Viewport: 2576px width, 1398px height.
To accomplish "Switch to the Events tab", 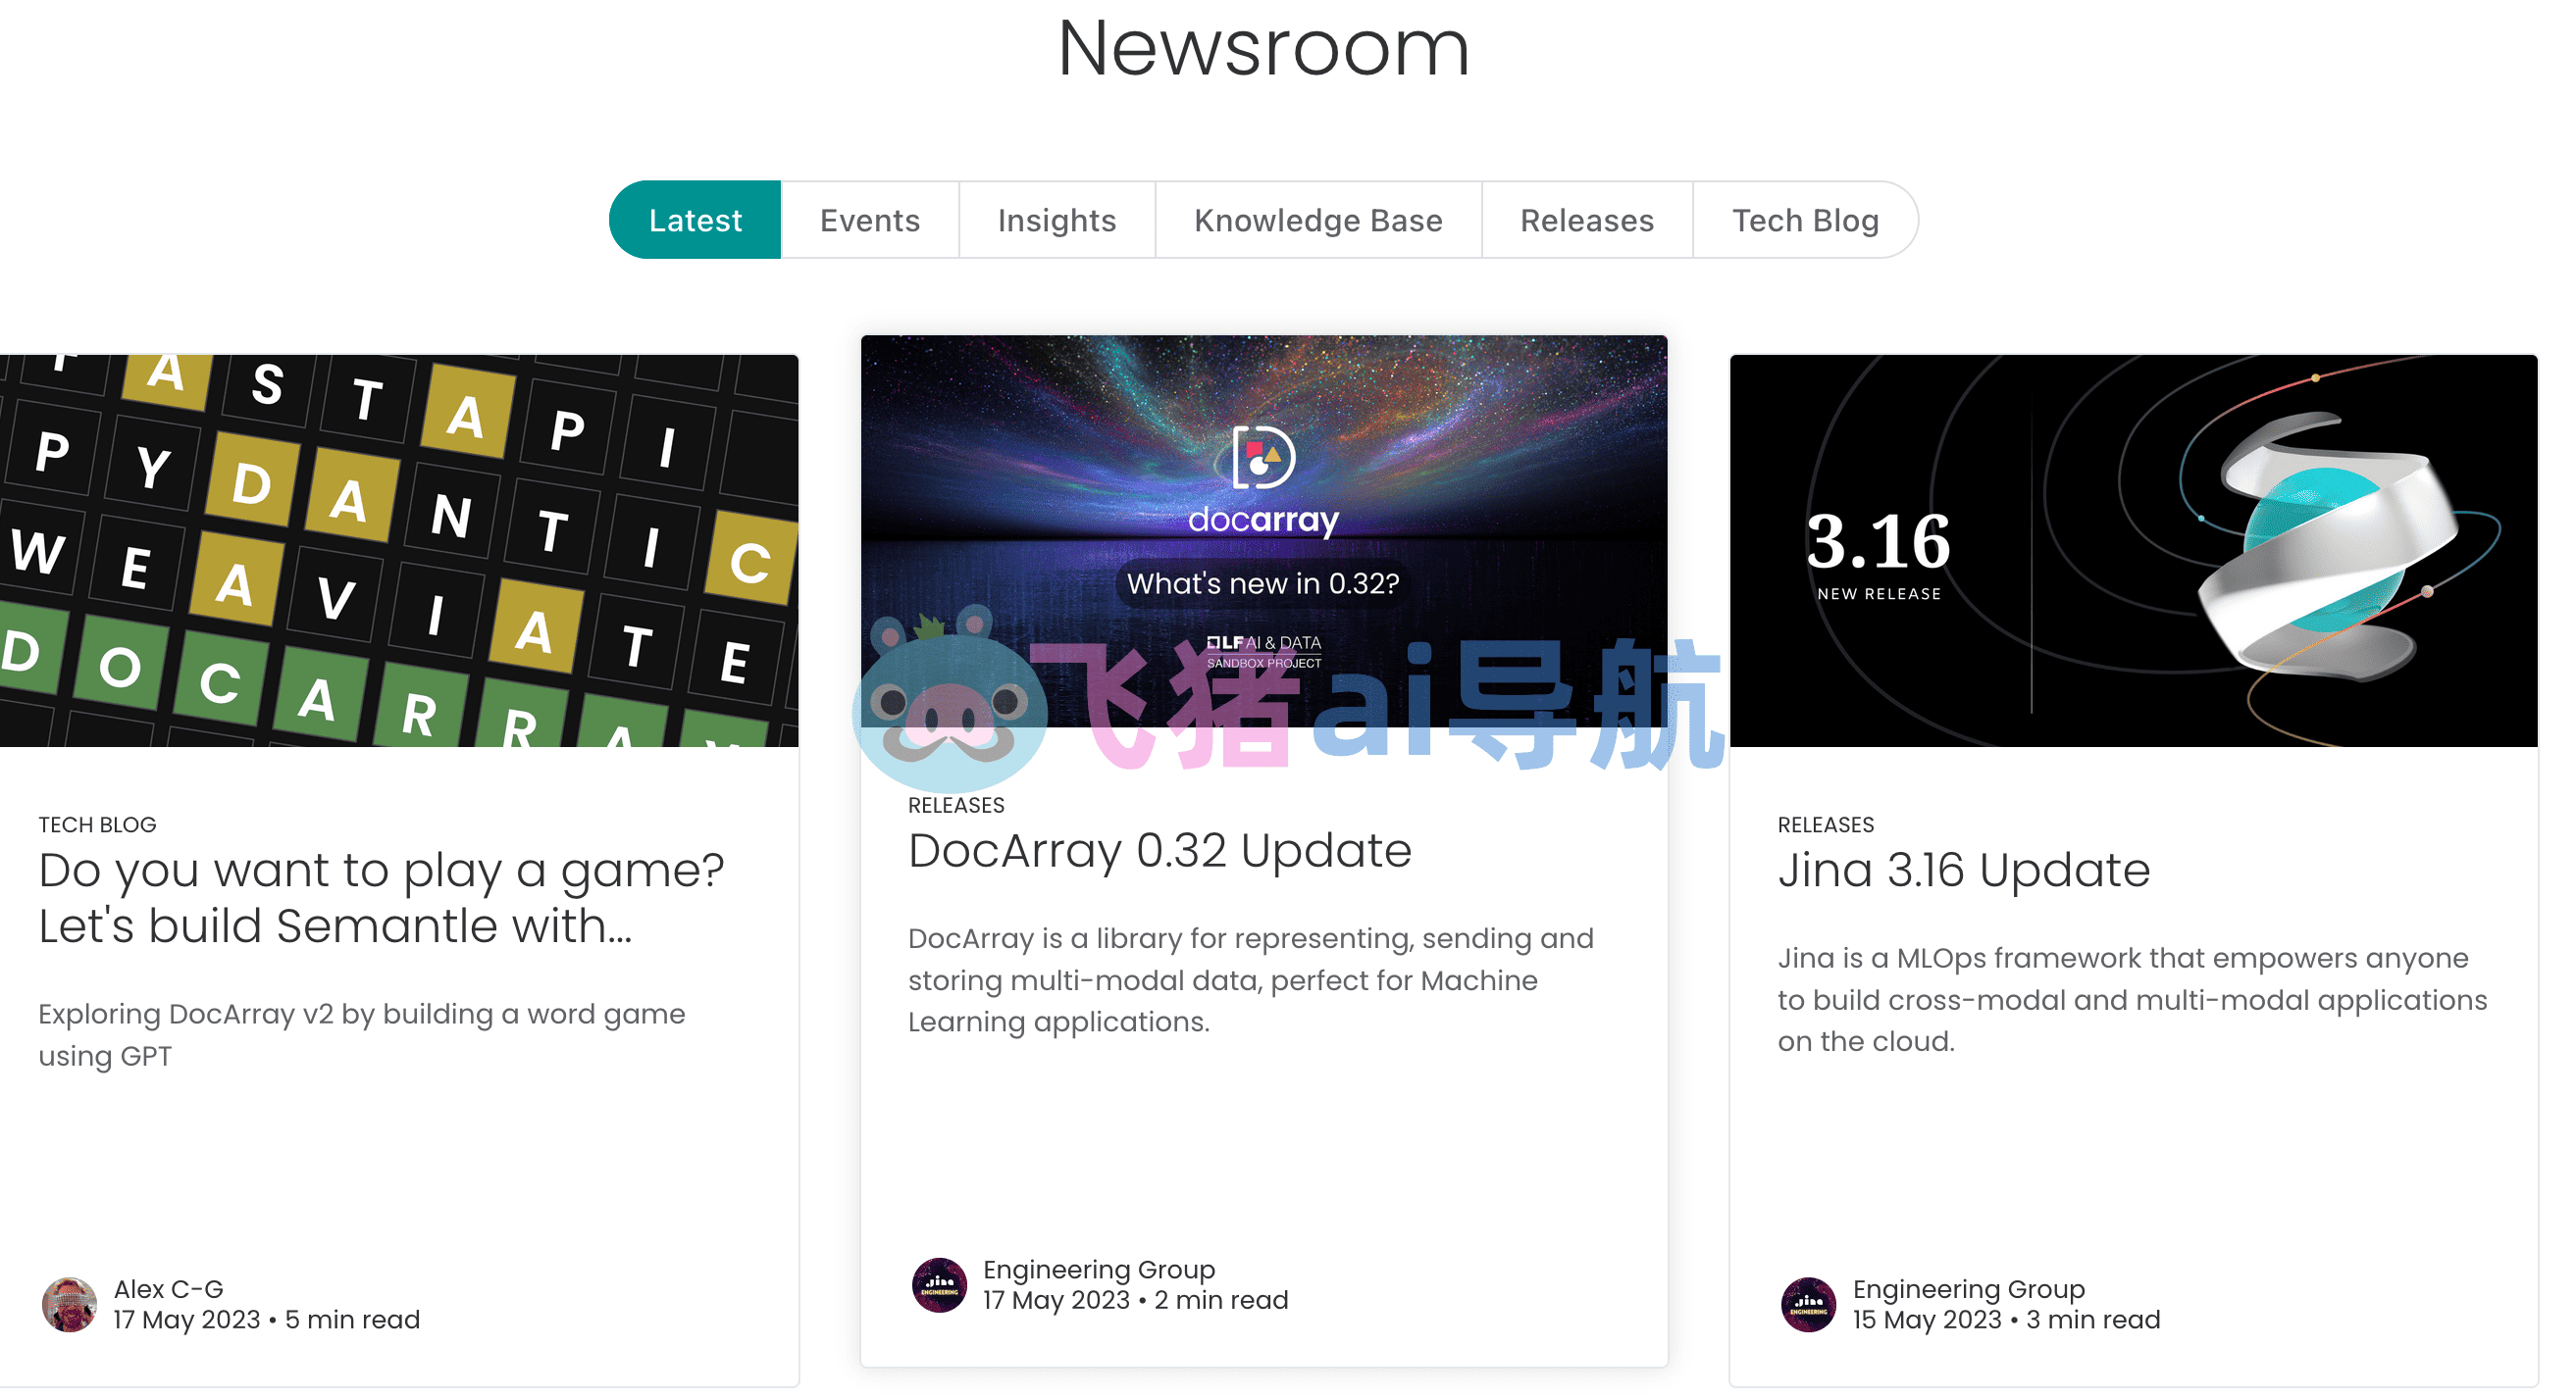I will (x=870, y=220).
